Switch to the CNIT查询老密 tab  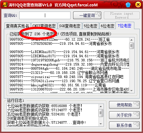(44, 26)
